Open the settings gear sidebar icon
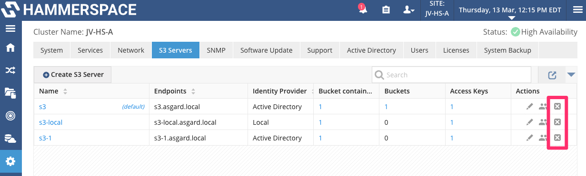Image resolution: width=586 pixels, height=176 pixels. click(10, 161)
